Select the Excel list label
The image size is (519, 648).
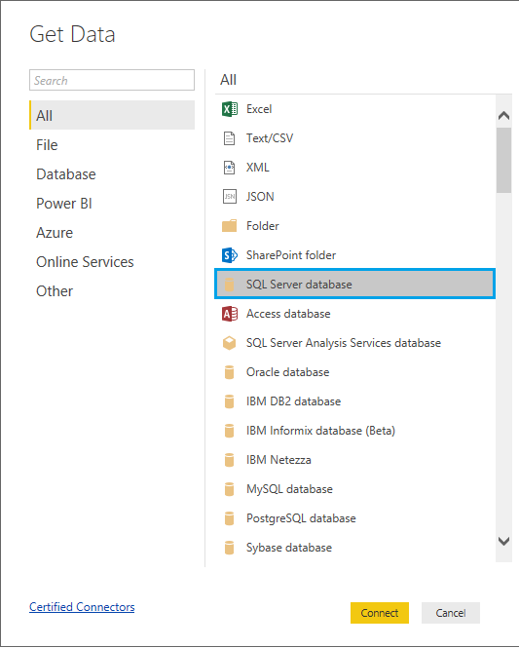(x=259, y=109)
